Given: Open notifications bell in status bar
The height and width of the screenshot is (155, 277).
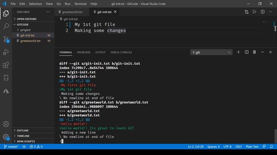Looking at the screenshot, I should (271, 146).
